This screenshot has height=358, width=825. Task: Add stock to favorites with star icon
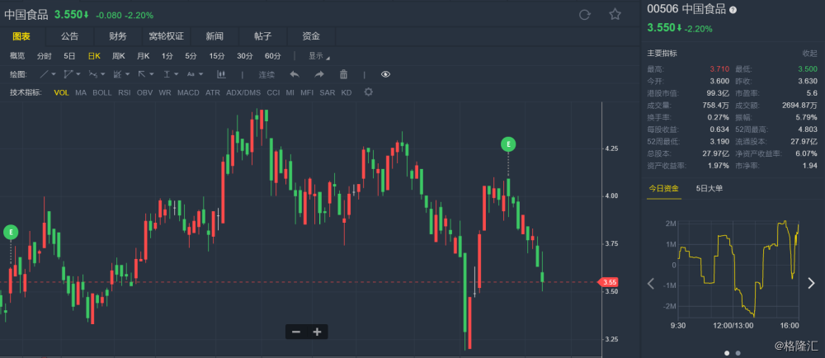pos(615,14)
